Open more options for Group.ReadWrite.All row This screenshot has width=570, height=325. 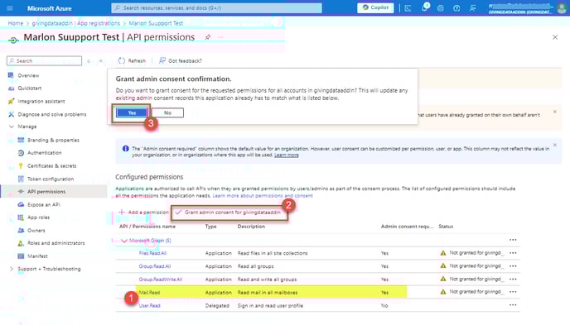(513, 279)
